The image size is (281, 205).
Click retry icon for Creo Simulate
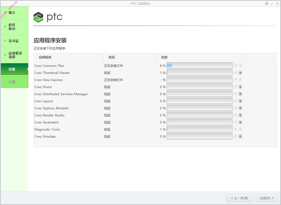[x=236, y=136]
